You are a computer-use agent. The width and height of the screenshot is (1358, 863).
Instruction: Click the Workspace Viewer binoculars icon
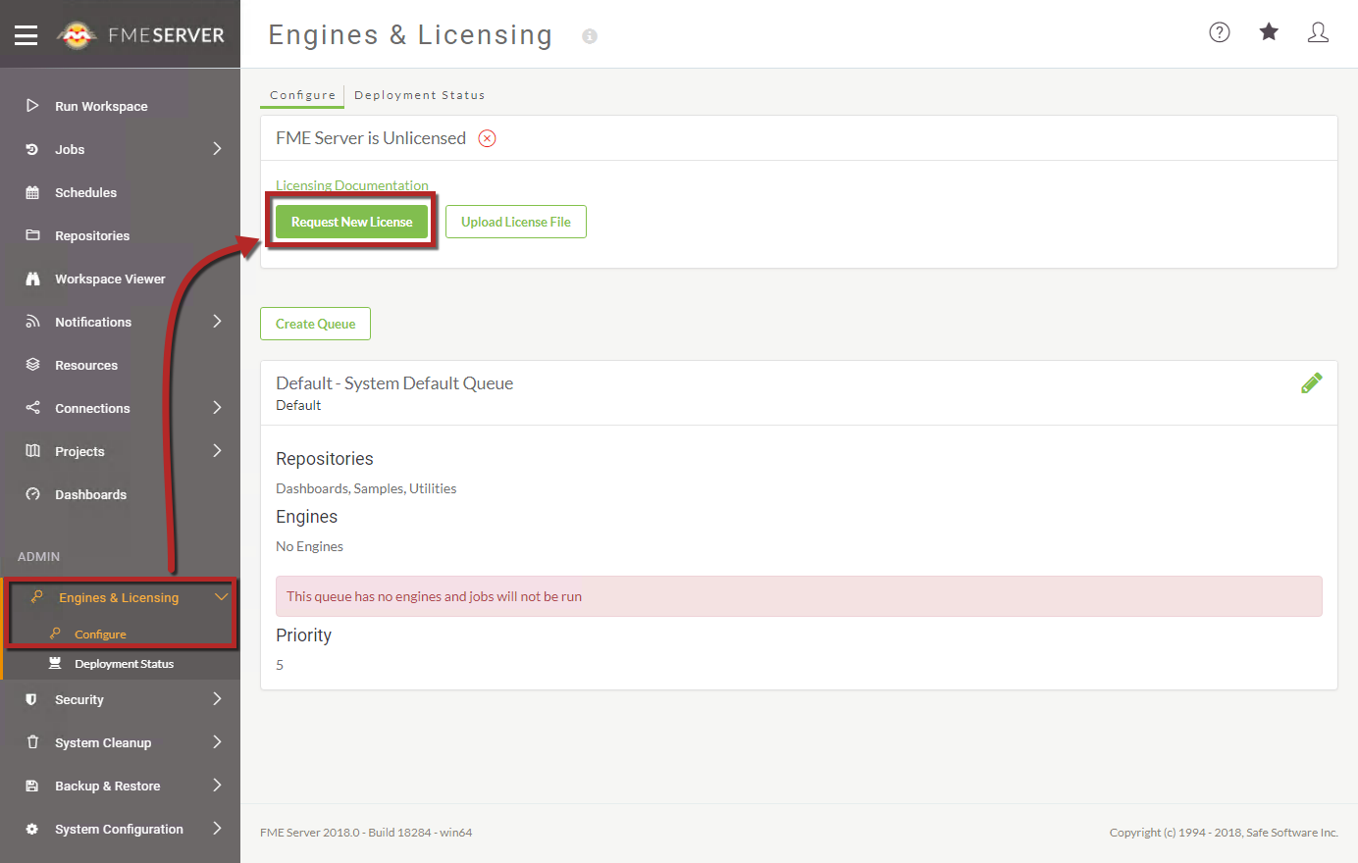[32, 279]
